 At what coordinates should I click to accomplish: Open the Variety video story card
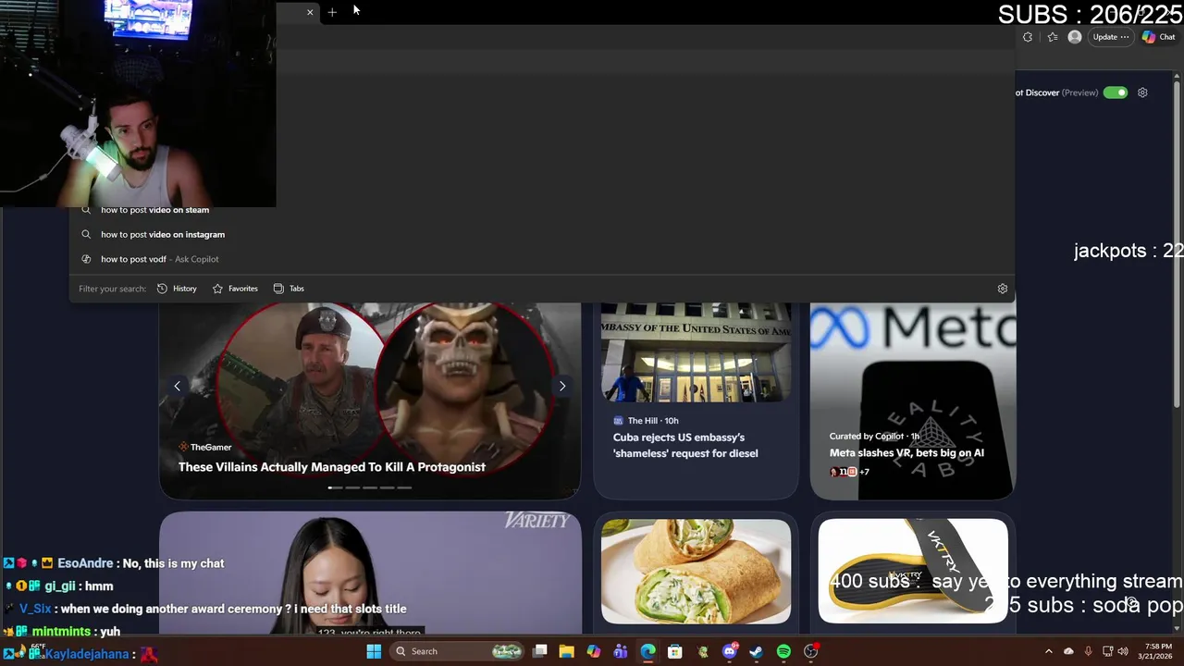click(x=370, y=572)
